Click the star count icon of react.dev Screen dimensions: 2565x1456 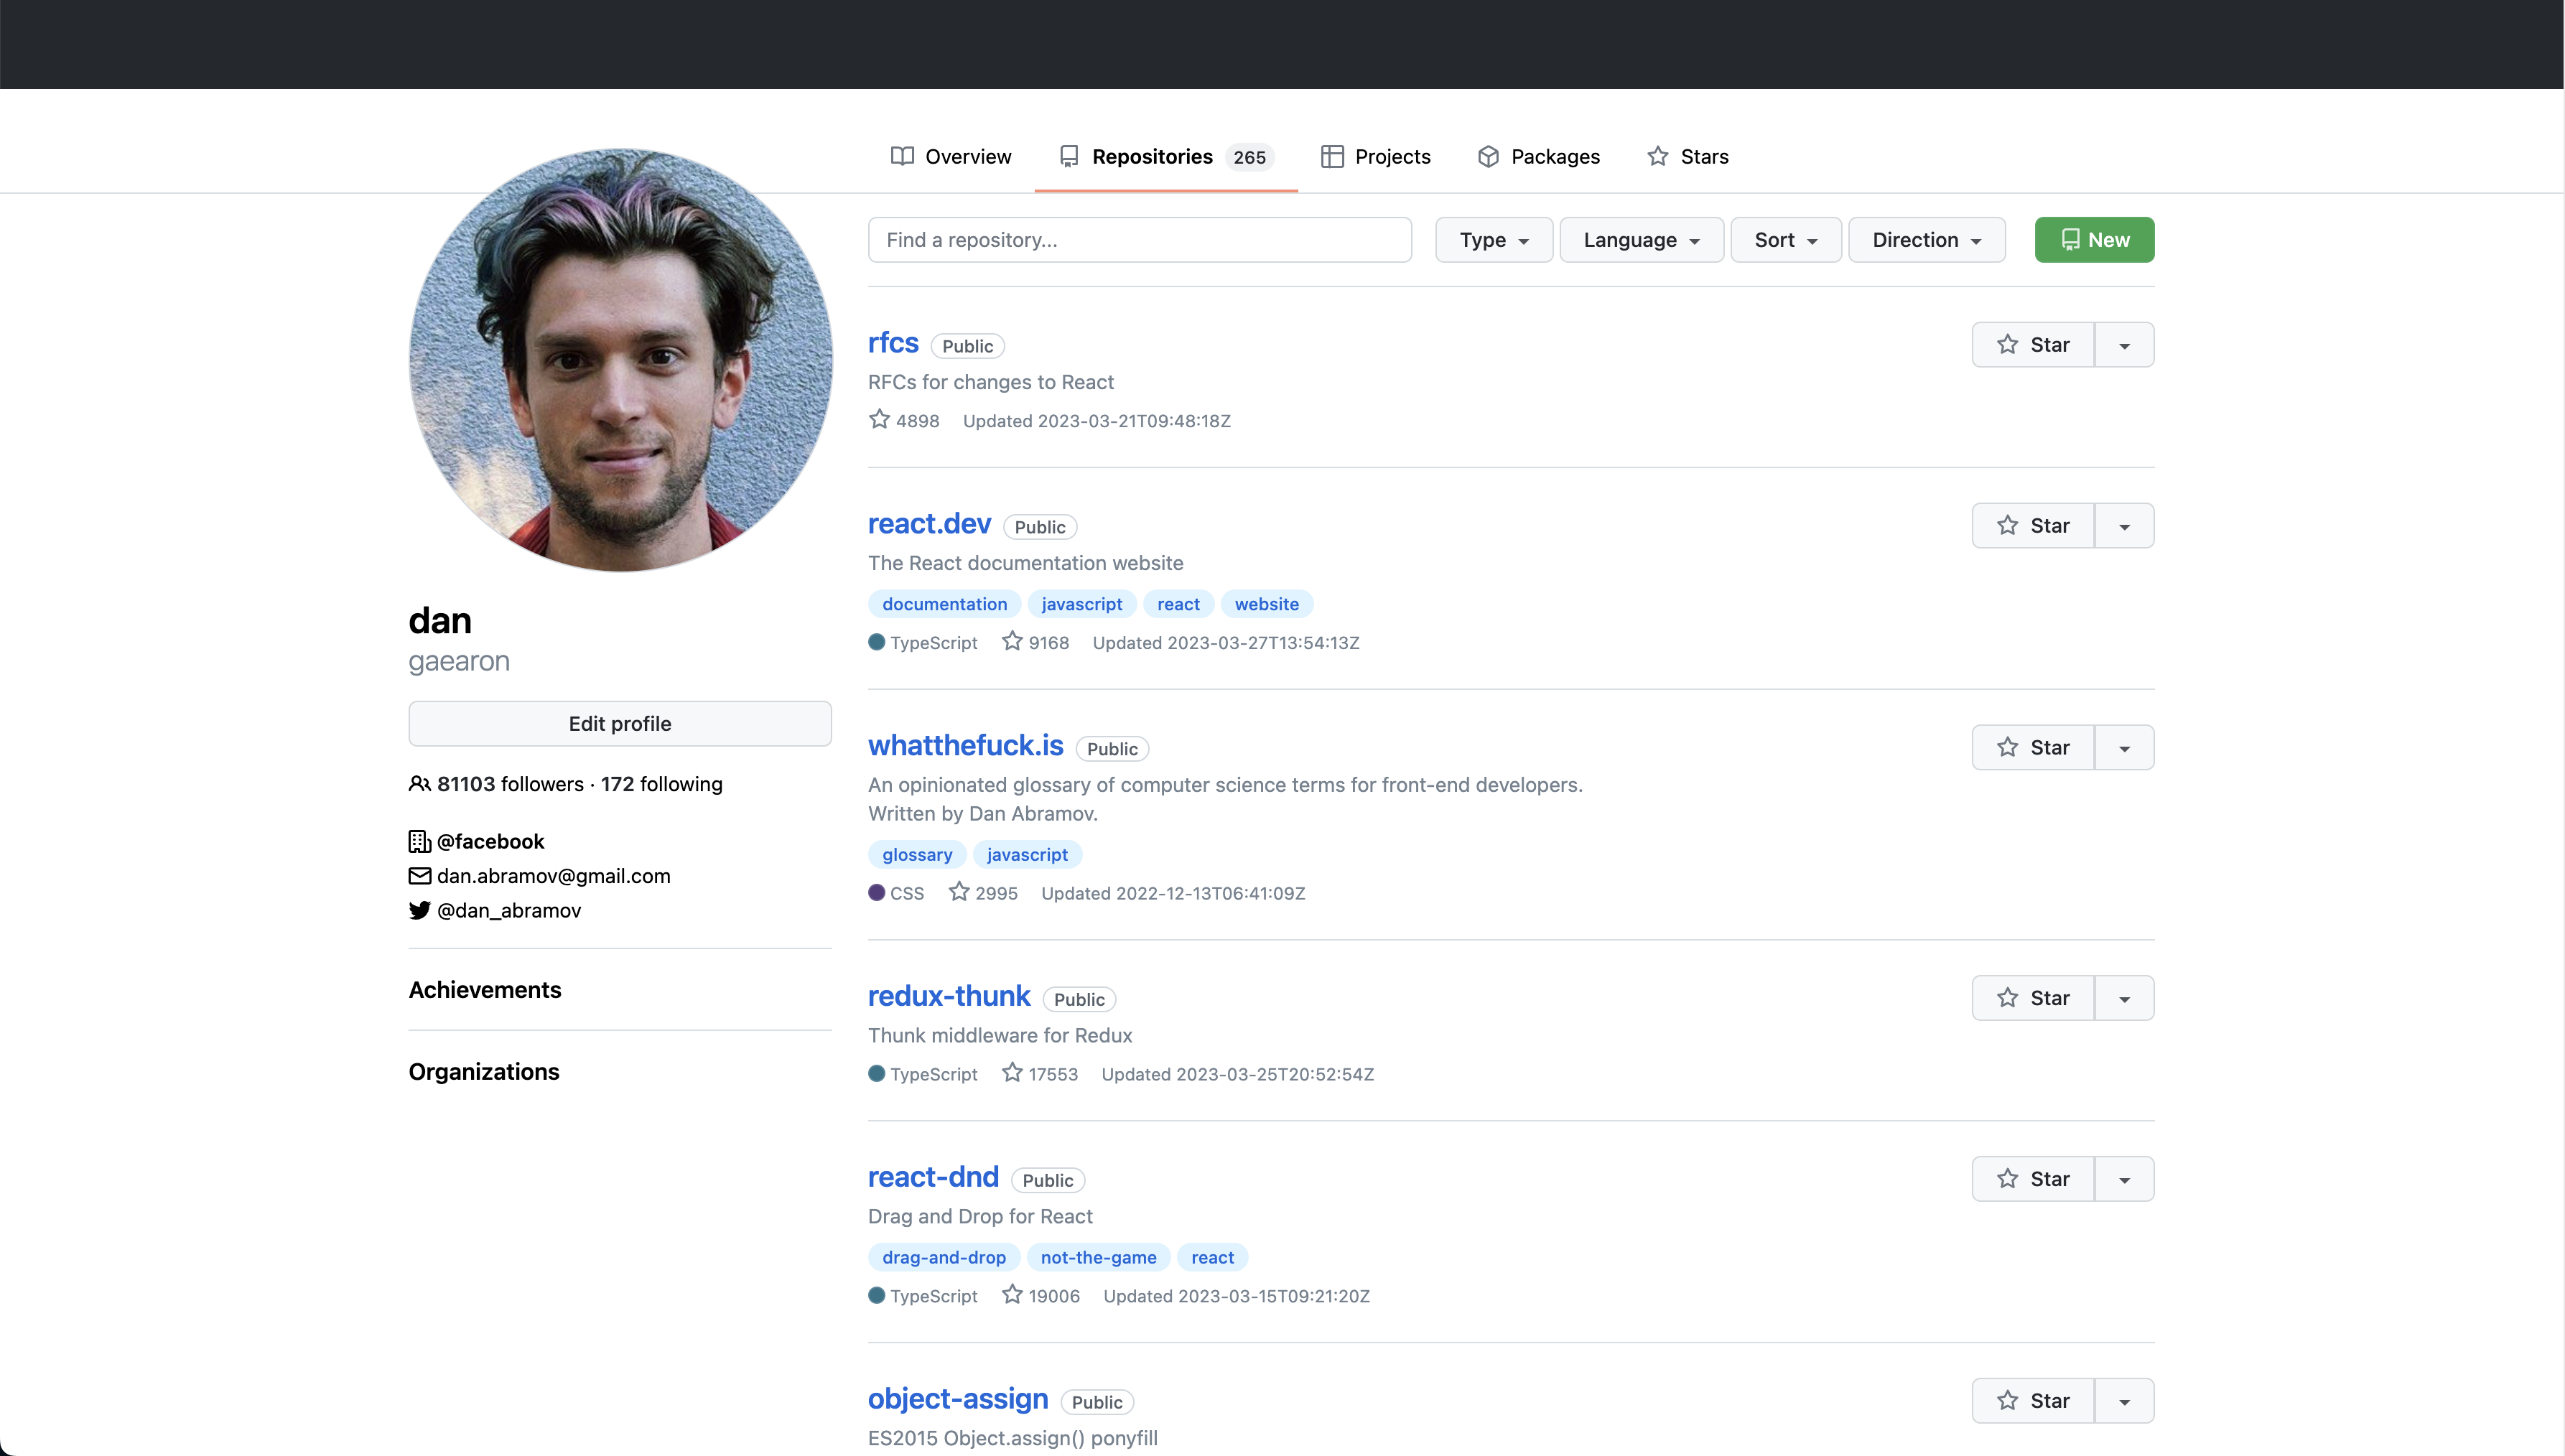pyautogui.click(x=1012, y=642)
